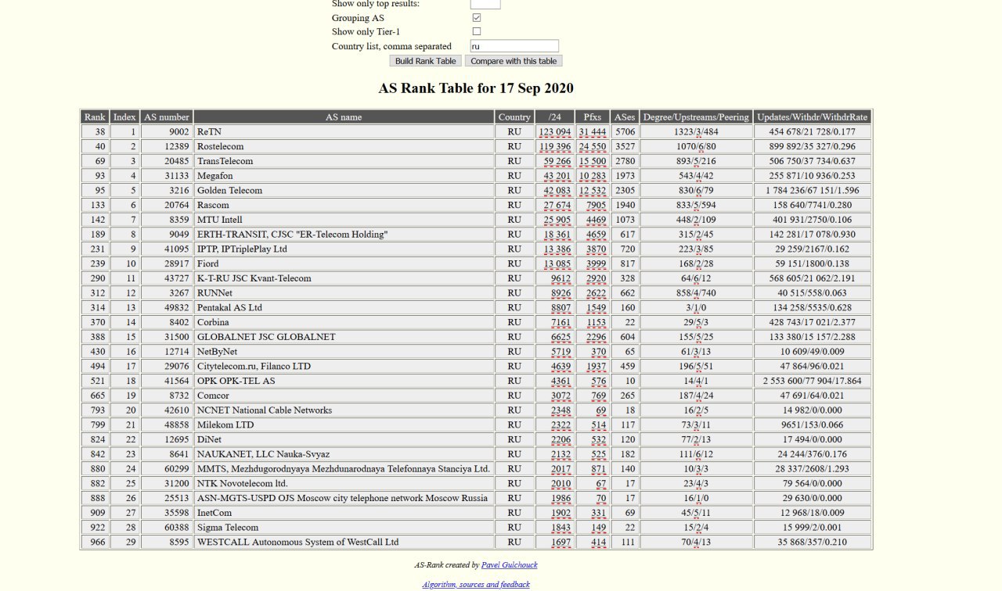Open the Pavel Gulchouck link

(509, 564)
